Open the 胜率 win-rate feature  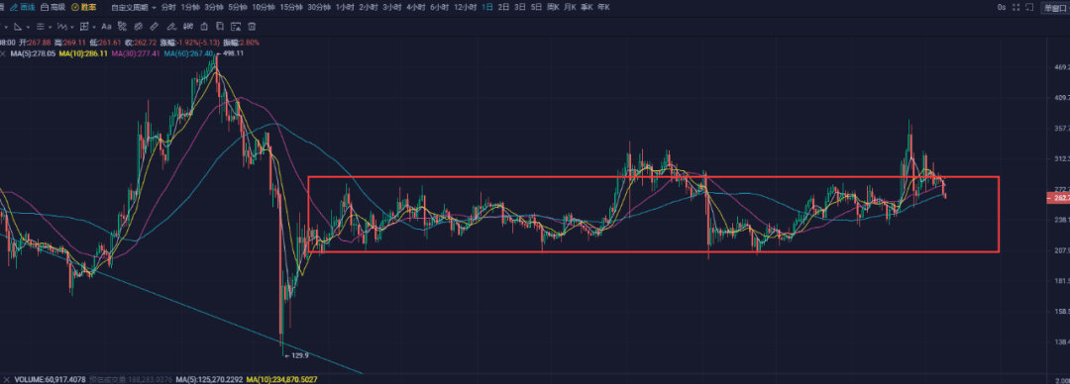coord(83,7)
